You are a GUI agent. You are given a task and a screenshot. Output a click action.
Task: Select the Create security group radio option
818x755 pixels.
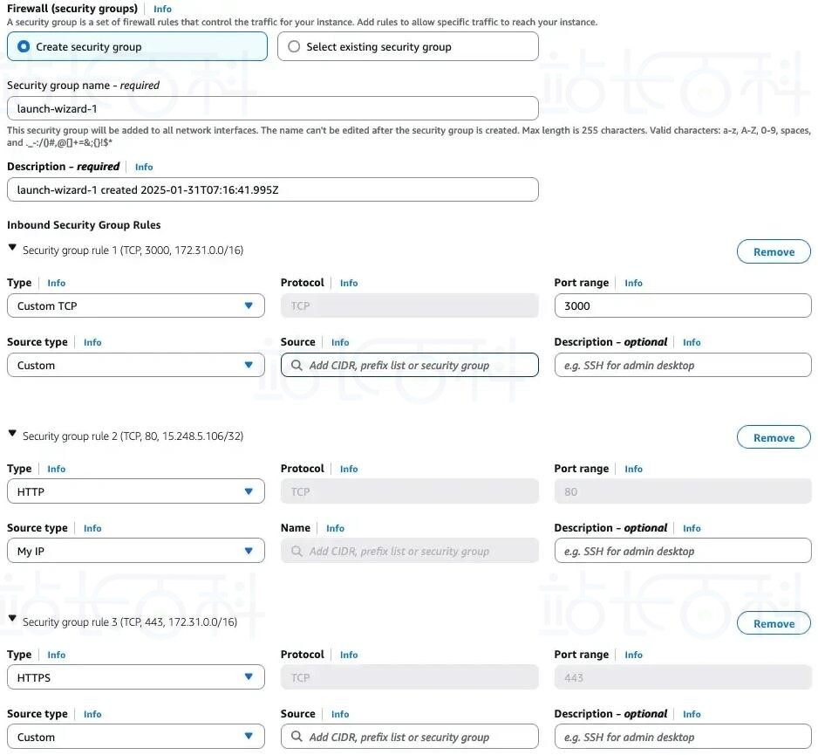click(137, 46)
